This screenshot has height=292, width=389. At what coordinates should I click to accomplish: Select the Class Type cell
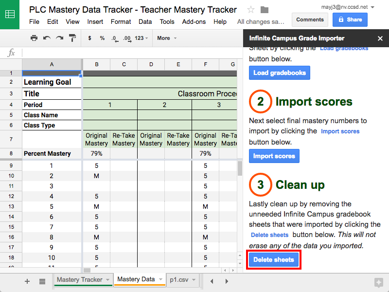pos(52,125)
